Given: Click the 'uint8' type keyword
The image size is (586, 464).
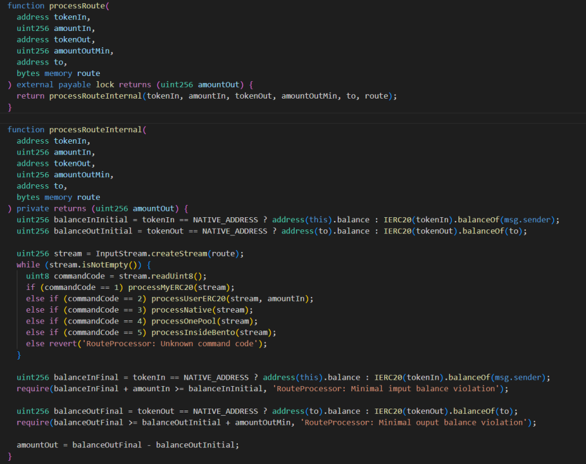Looking at the screenshot, I should (x=37, y=276).
